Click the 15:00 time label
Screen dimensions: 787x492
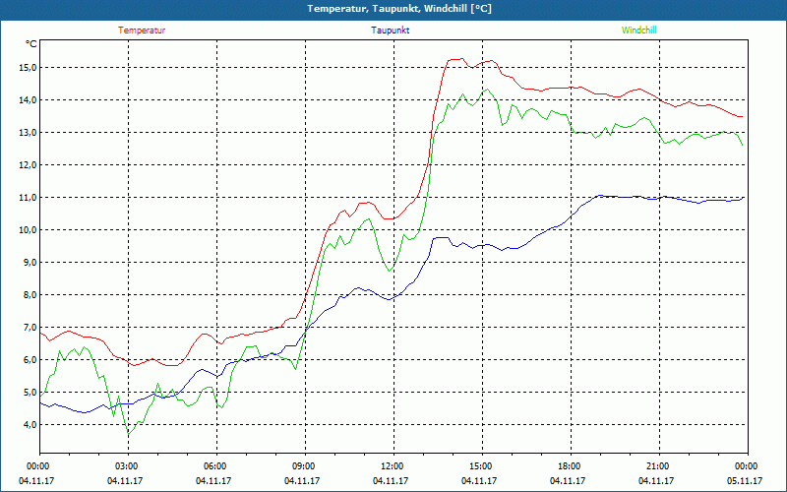point(483,466)
